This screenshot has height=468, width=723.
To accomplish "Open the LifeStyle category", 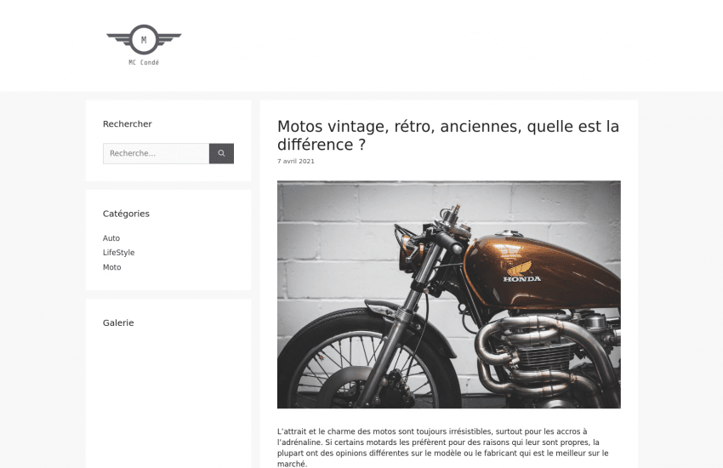I will tap(118, 252).
